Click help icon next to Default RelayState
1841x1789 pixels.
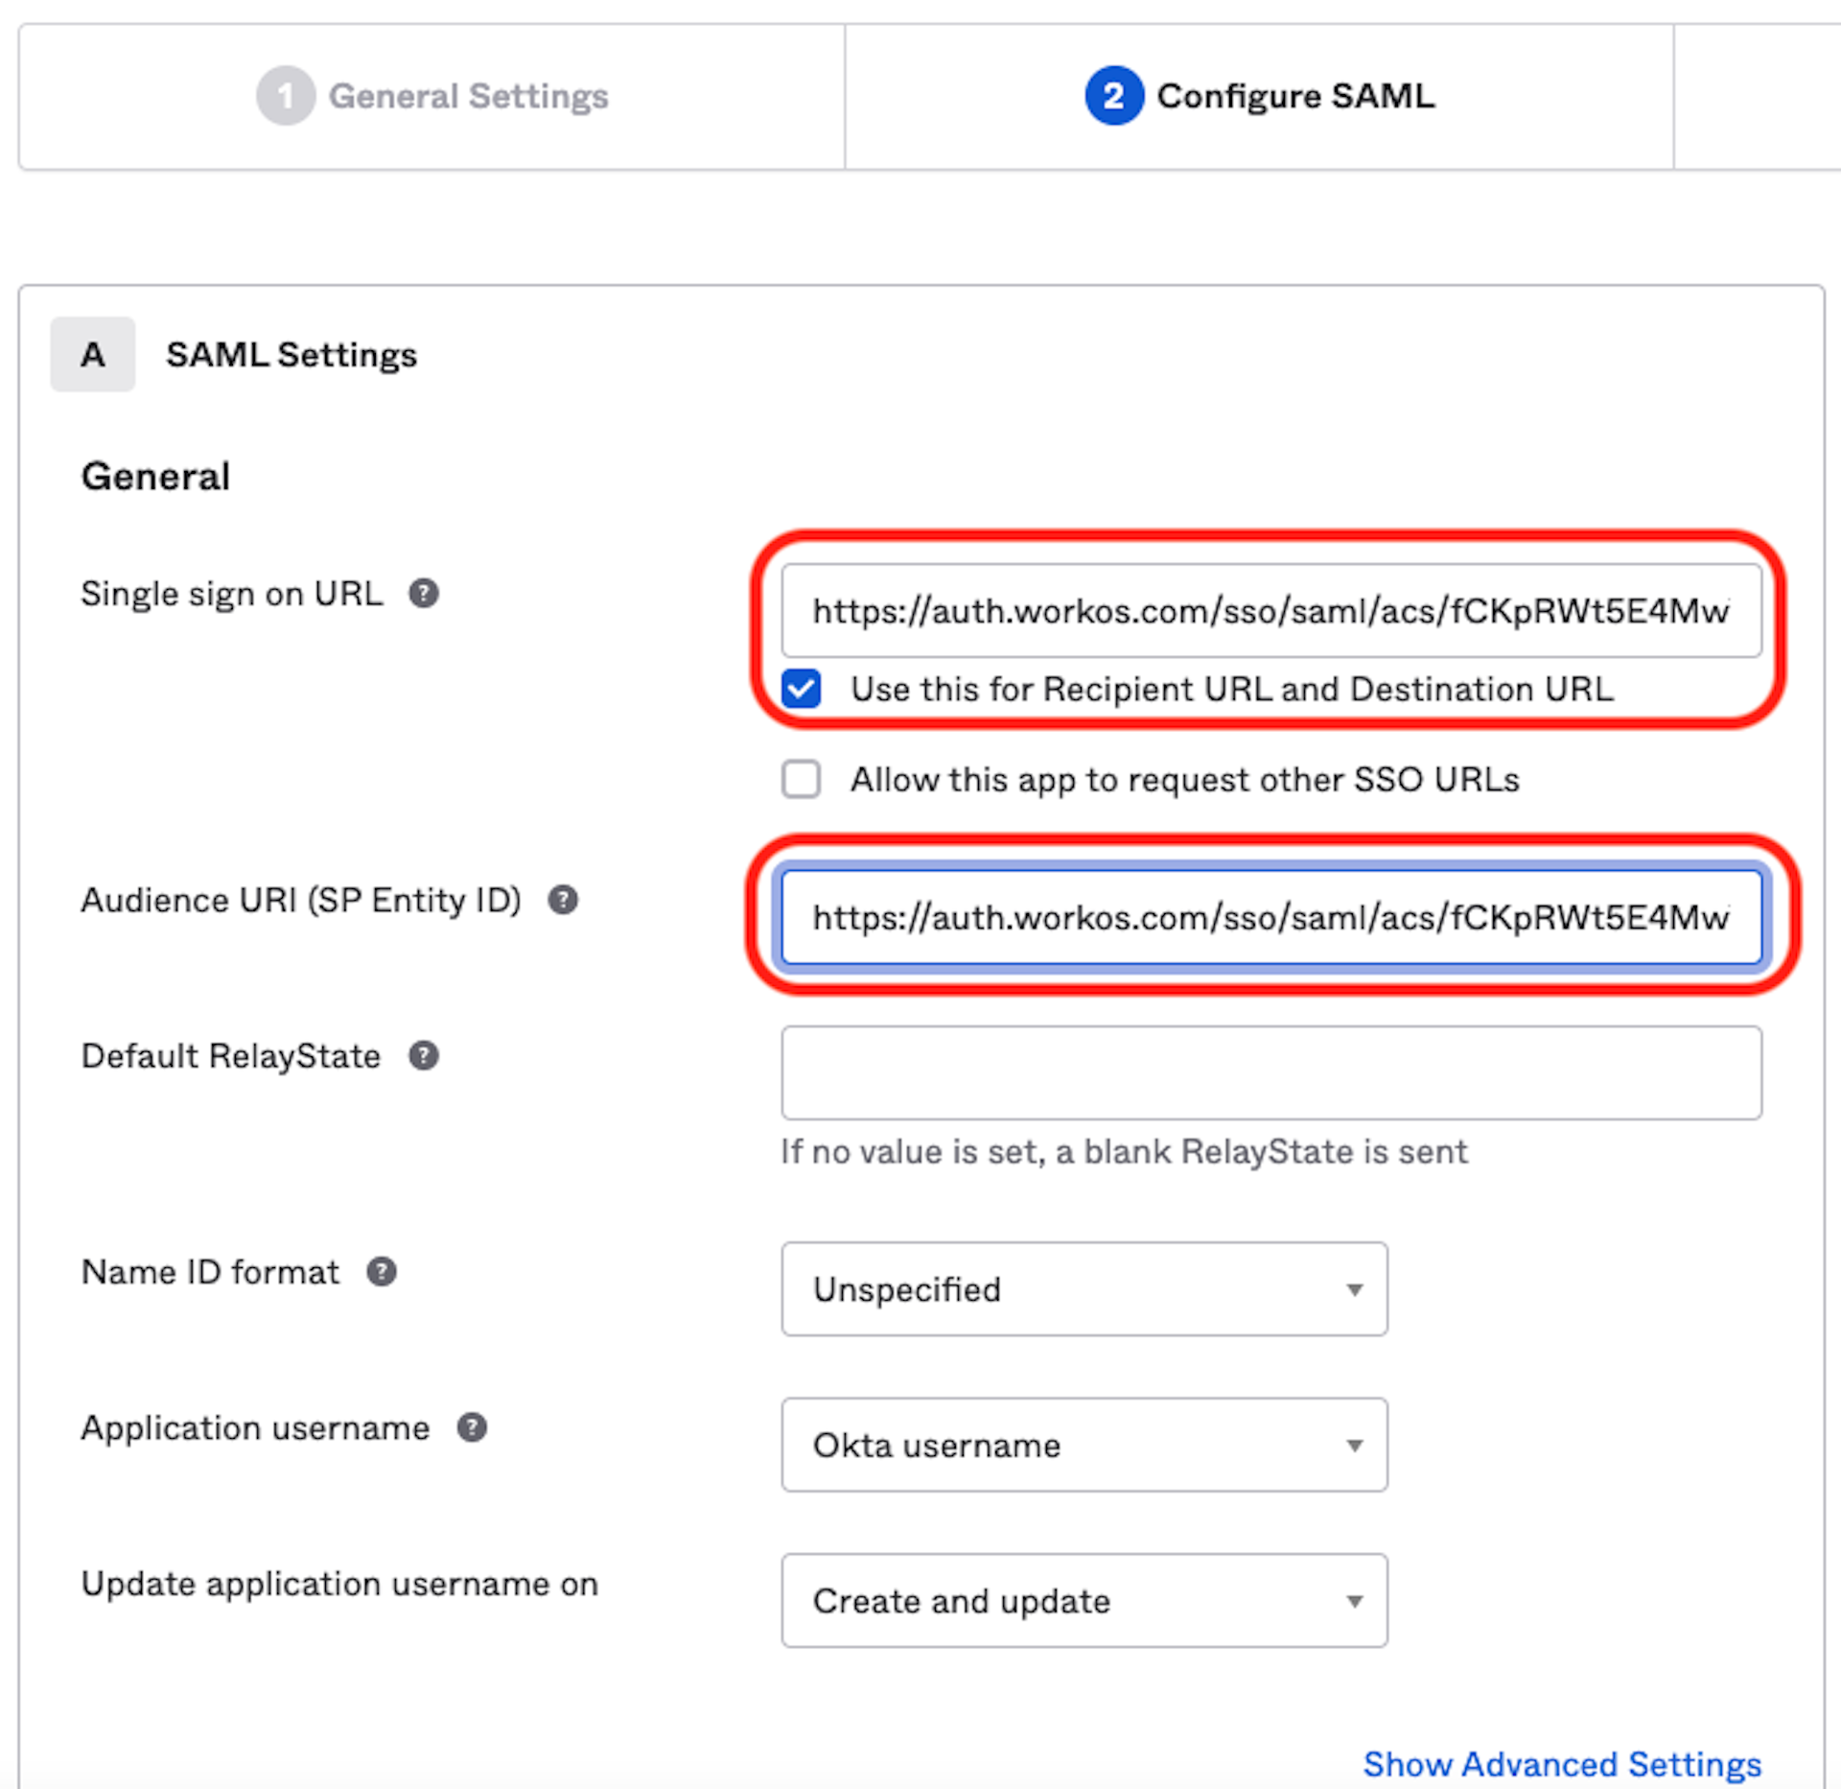423,1055
